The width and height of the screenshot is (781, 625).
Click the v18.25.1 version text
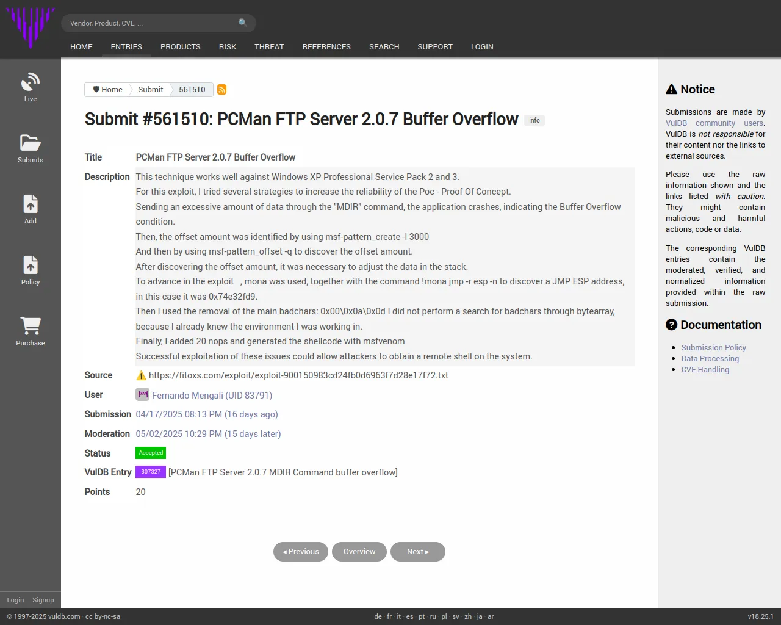pos(760,616)
